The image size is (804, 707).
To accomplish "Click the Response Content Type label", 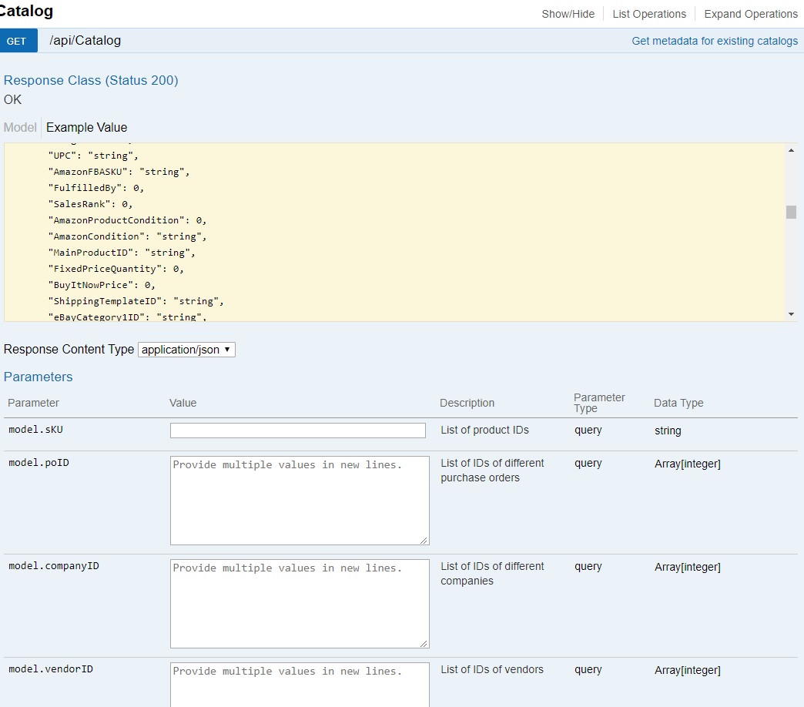I will pos(69,349).
